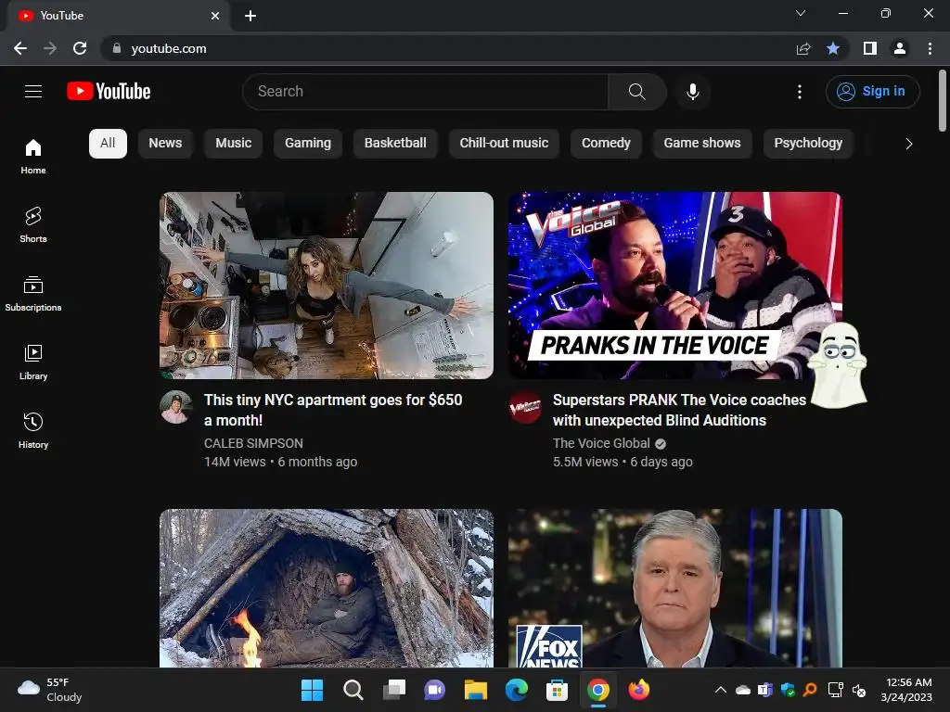950x712 pixels.
Task: Open Fox News video thumbnail
Action: (675, 588)
